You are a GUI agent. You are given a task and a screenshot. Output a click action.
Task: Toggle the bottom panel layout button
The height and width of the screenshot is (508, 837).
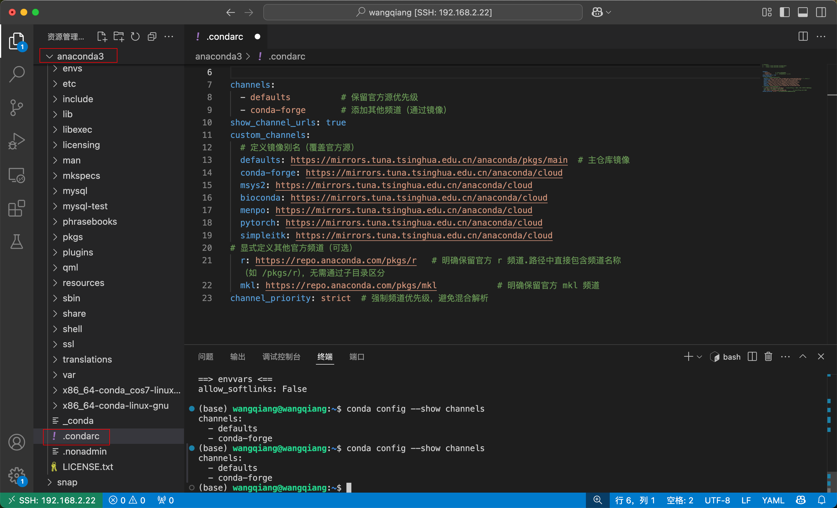coord(802,12)
